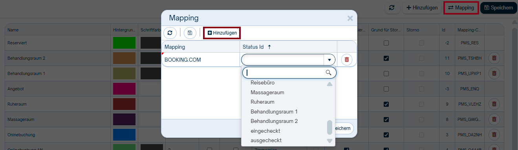Viewport: 518px width, 150px height.
Task: Click the Speichern button at top right
Action: pos(499,8)
